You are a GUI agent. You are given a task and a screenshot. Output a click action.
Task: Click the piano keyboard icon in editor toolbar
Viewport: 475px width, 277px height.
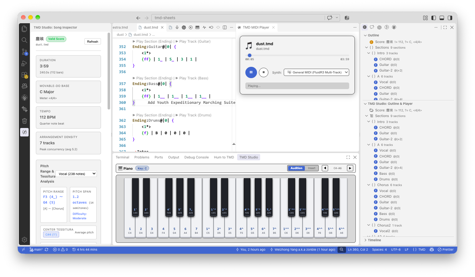pyautogui.click(x=197, y=27)
